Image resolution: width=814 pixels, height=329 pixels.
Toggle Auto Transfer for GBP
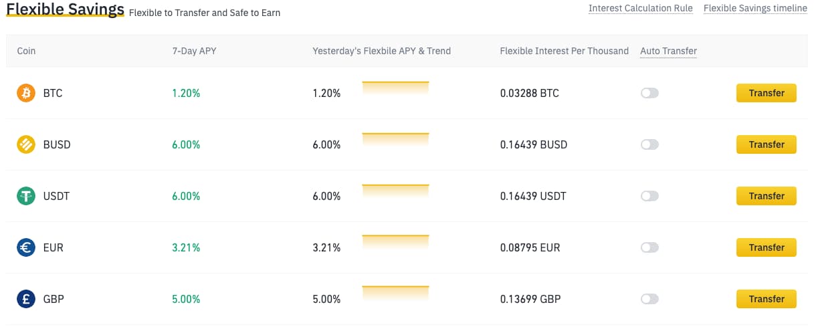pos(649,299)
